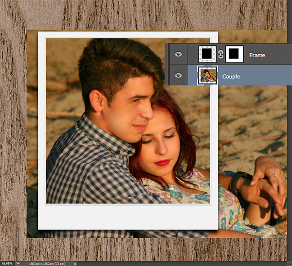The image size is (292, 266).
Task: Select the Frame layer by its name
Action: (257, 55)
